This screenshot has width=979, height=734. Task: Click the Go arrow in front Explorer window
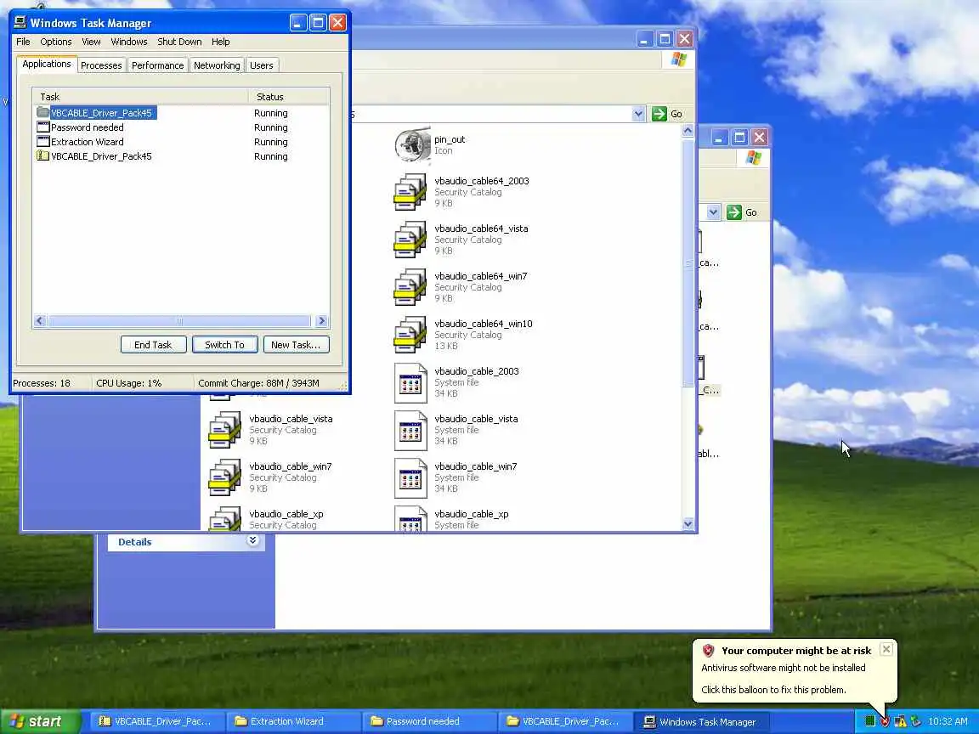coord(659,114)
